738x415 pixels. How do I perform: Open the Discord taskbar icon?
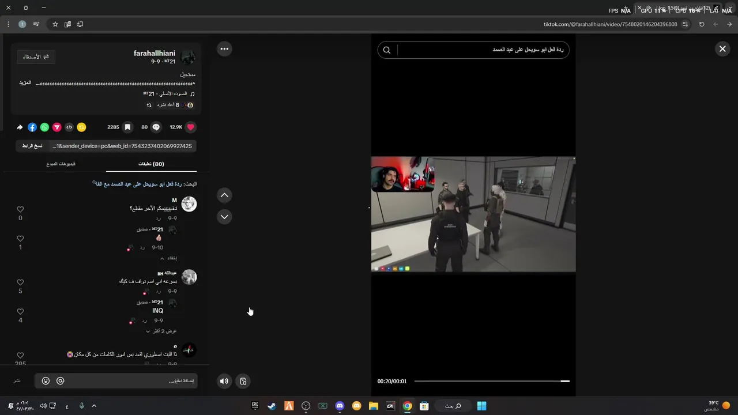coord(340,406)
